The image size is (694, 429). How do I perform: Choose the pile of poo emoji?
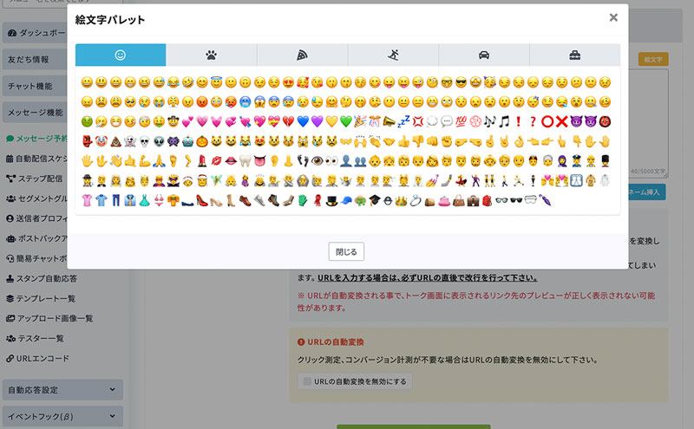(116, 141)
